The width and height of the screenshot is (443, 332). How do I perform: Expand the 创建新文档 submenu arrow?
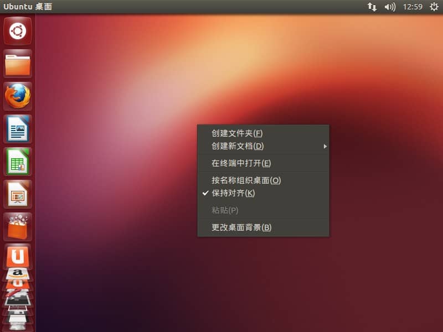(325, 146)
